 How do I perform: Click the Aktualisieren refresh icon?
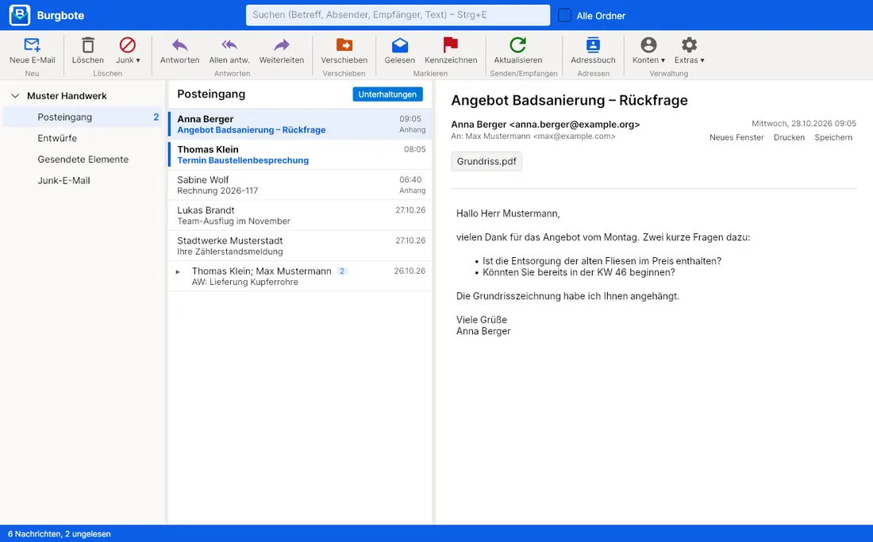[x=517, y=45]
